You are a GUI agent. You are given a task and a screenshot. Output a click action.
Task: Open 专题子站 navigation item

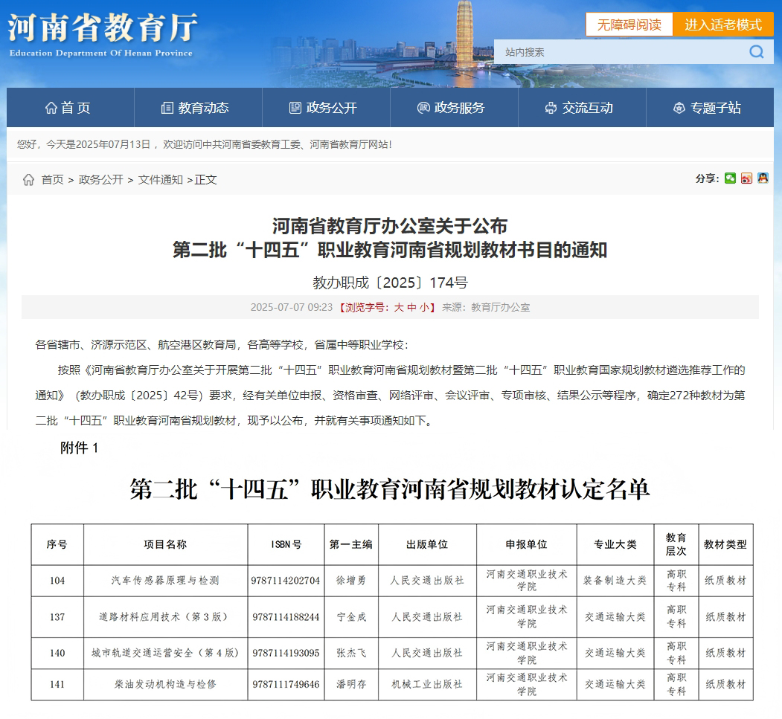708,108
